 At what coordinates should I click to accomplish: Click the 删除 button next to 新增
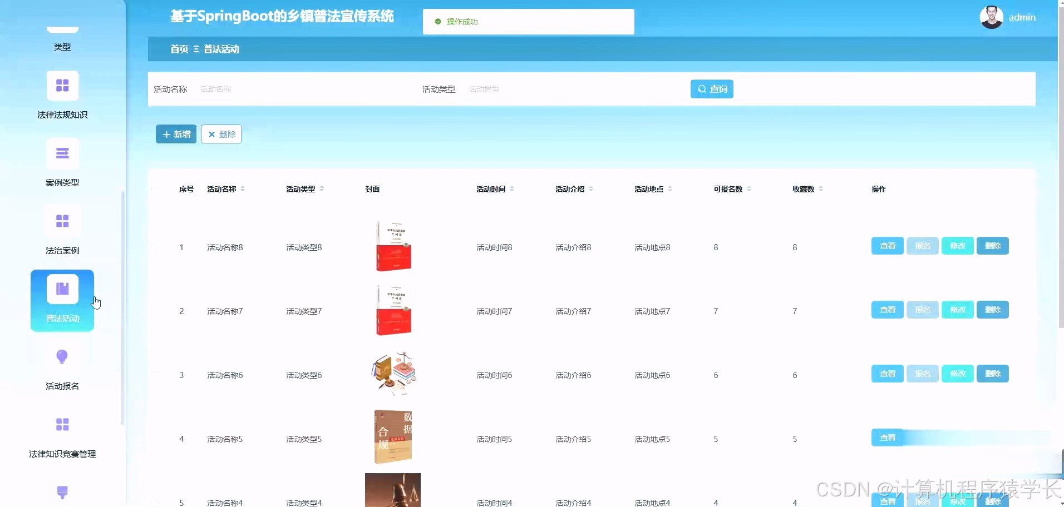pyautogui.click(x=221, y=134)
